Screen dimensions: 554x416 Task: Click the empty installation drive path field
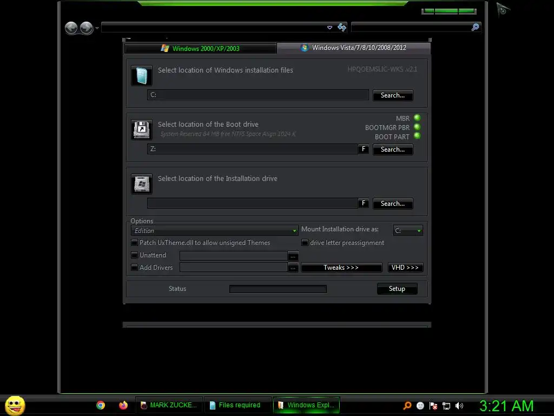(x=252, y=203)
